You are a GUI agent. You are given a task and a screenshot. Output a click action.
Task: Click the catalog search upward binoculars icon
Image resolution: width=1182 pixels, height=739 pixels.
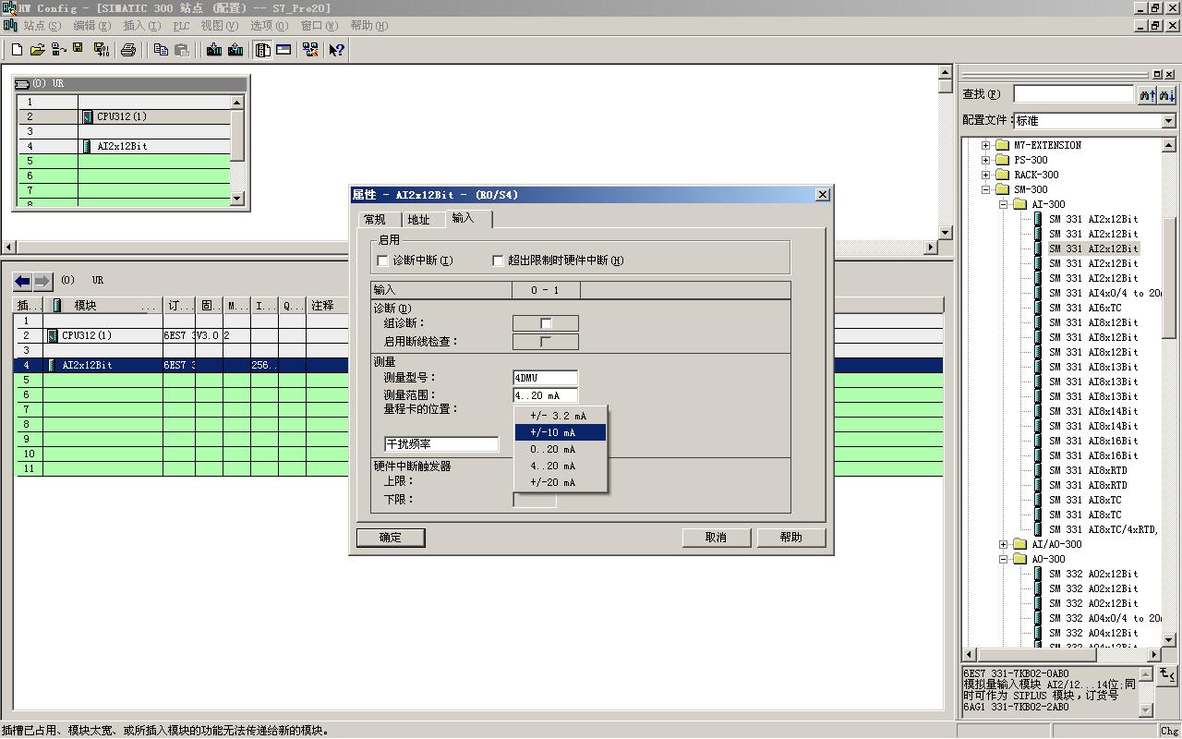tap(1147, 94)
